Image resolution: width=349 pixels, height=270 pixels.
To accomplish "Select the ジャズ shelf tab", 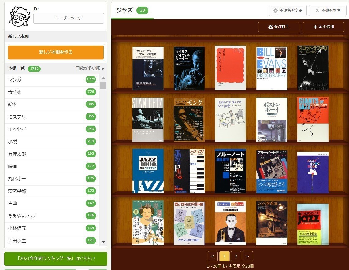I will point(132,10).
